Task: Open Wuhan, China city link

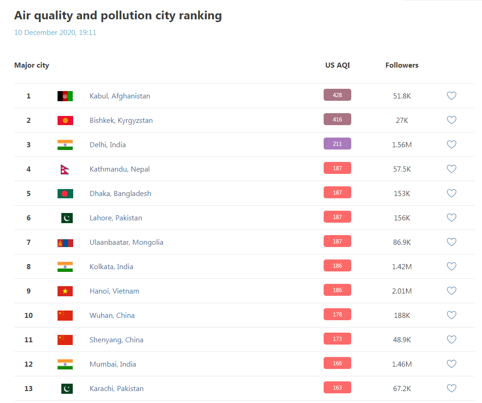Action: (112, 316)
